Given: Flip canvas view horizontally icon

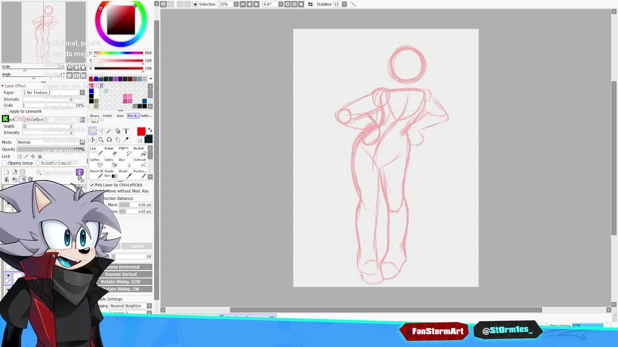Looking at the screenshot, I should click(x=310, y=4).
